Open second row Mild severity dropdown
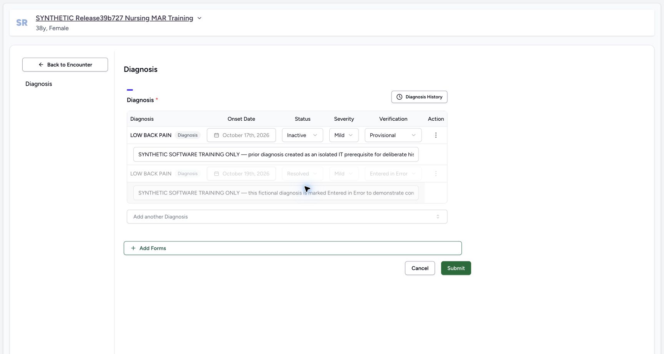The width and height of the screenshot is (664, 354). pyautogui.click(x=344, y=174)
